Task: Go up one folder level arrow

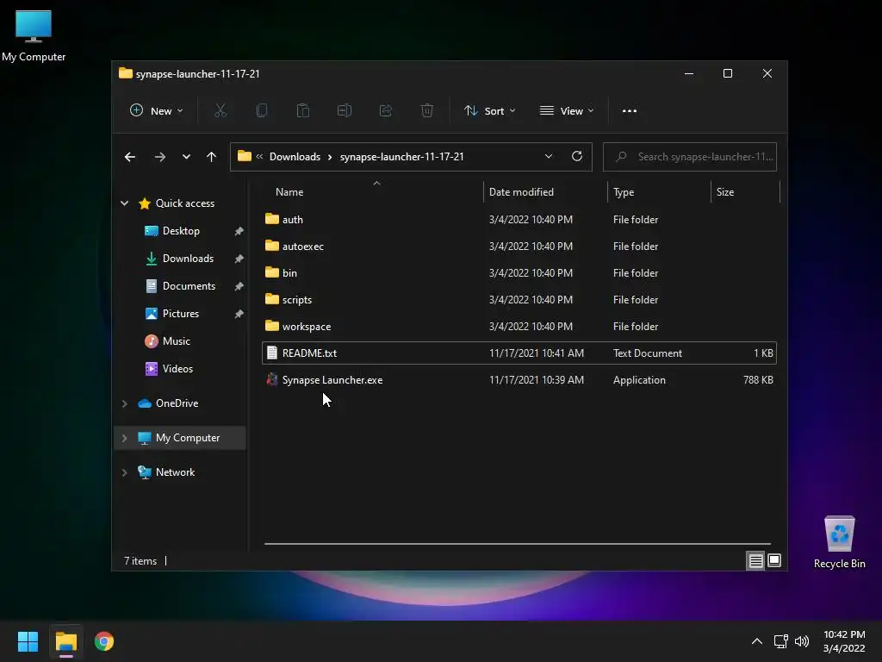Action: click(212, 157)
